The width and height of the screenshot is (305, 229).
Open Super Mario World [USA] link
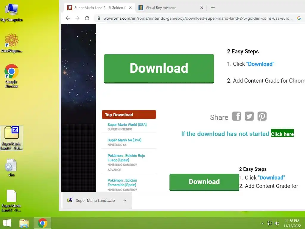[127, 125]
